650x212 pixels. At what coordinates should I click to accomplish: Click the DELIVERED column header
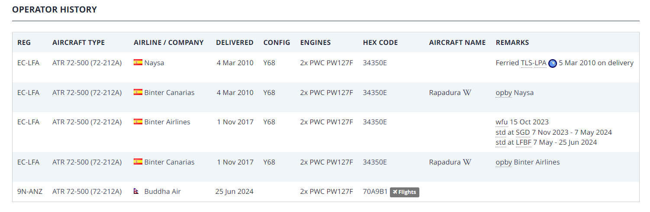pyautogui.click(x=235, y=43)
